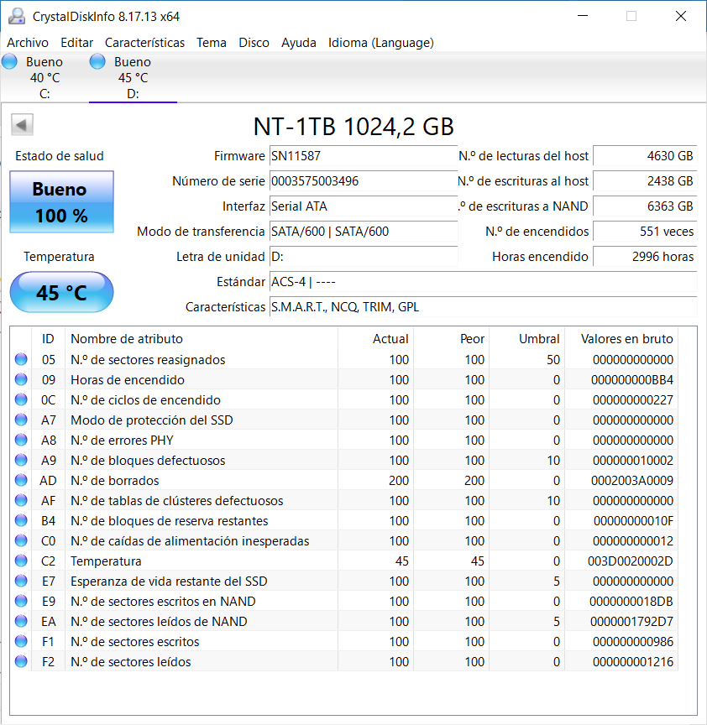Viewport: 707px width, 725px height.
Task: Click the status icon for attribute E7
Action: point(21,582)
